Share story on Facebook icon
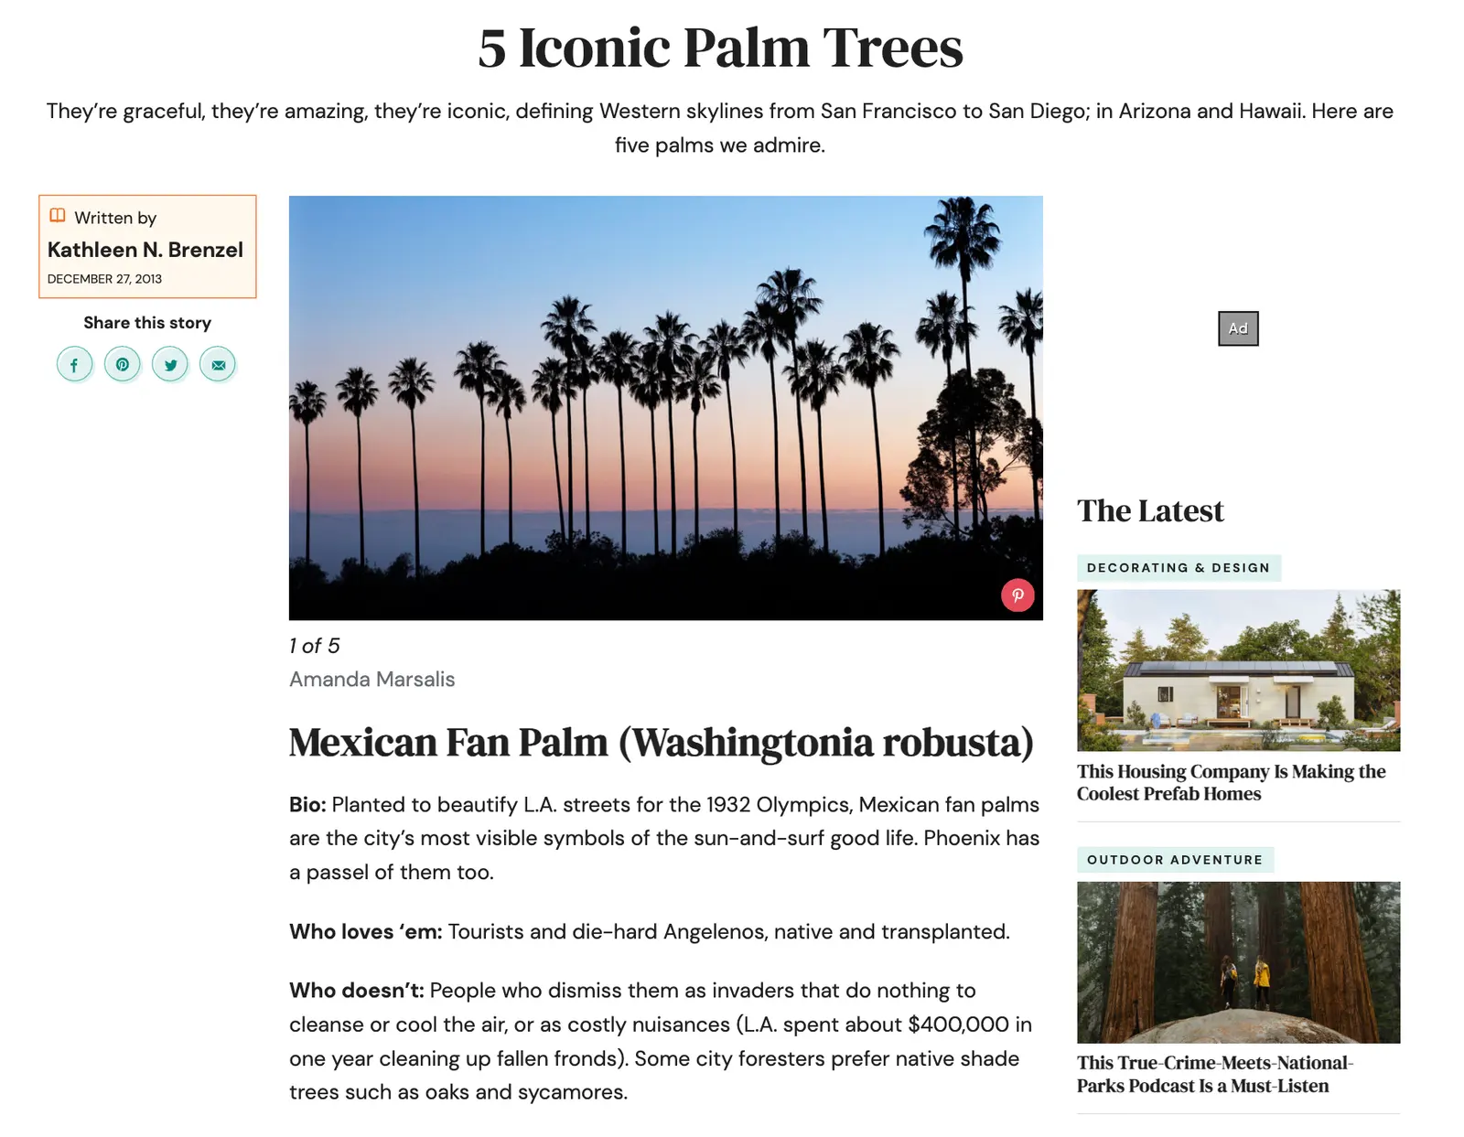1464x1137 pixels. coord(74,365)
